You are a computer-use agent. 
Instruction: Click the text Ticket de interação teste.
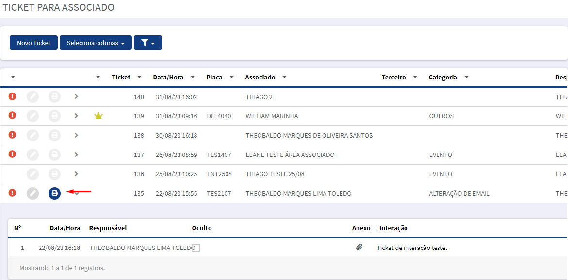point(412,248)
